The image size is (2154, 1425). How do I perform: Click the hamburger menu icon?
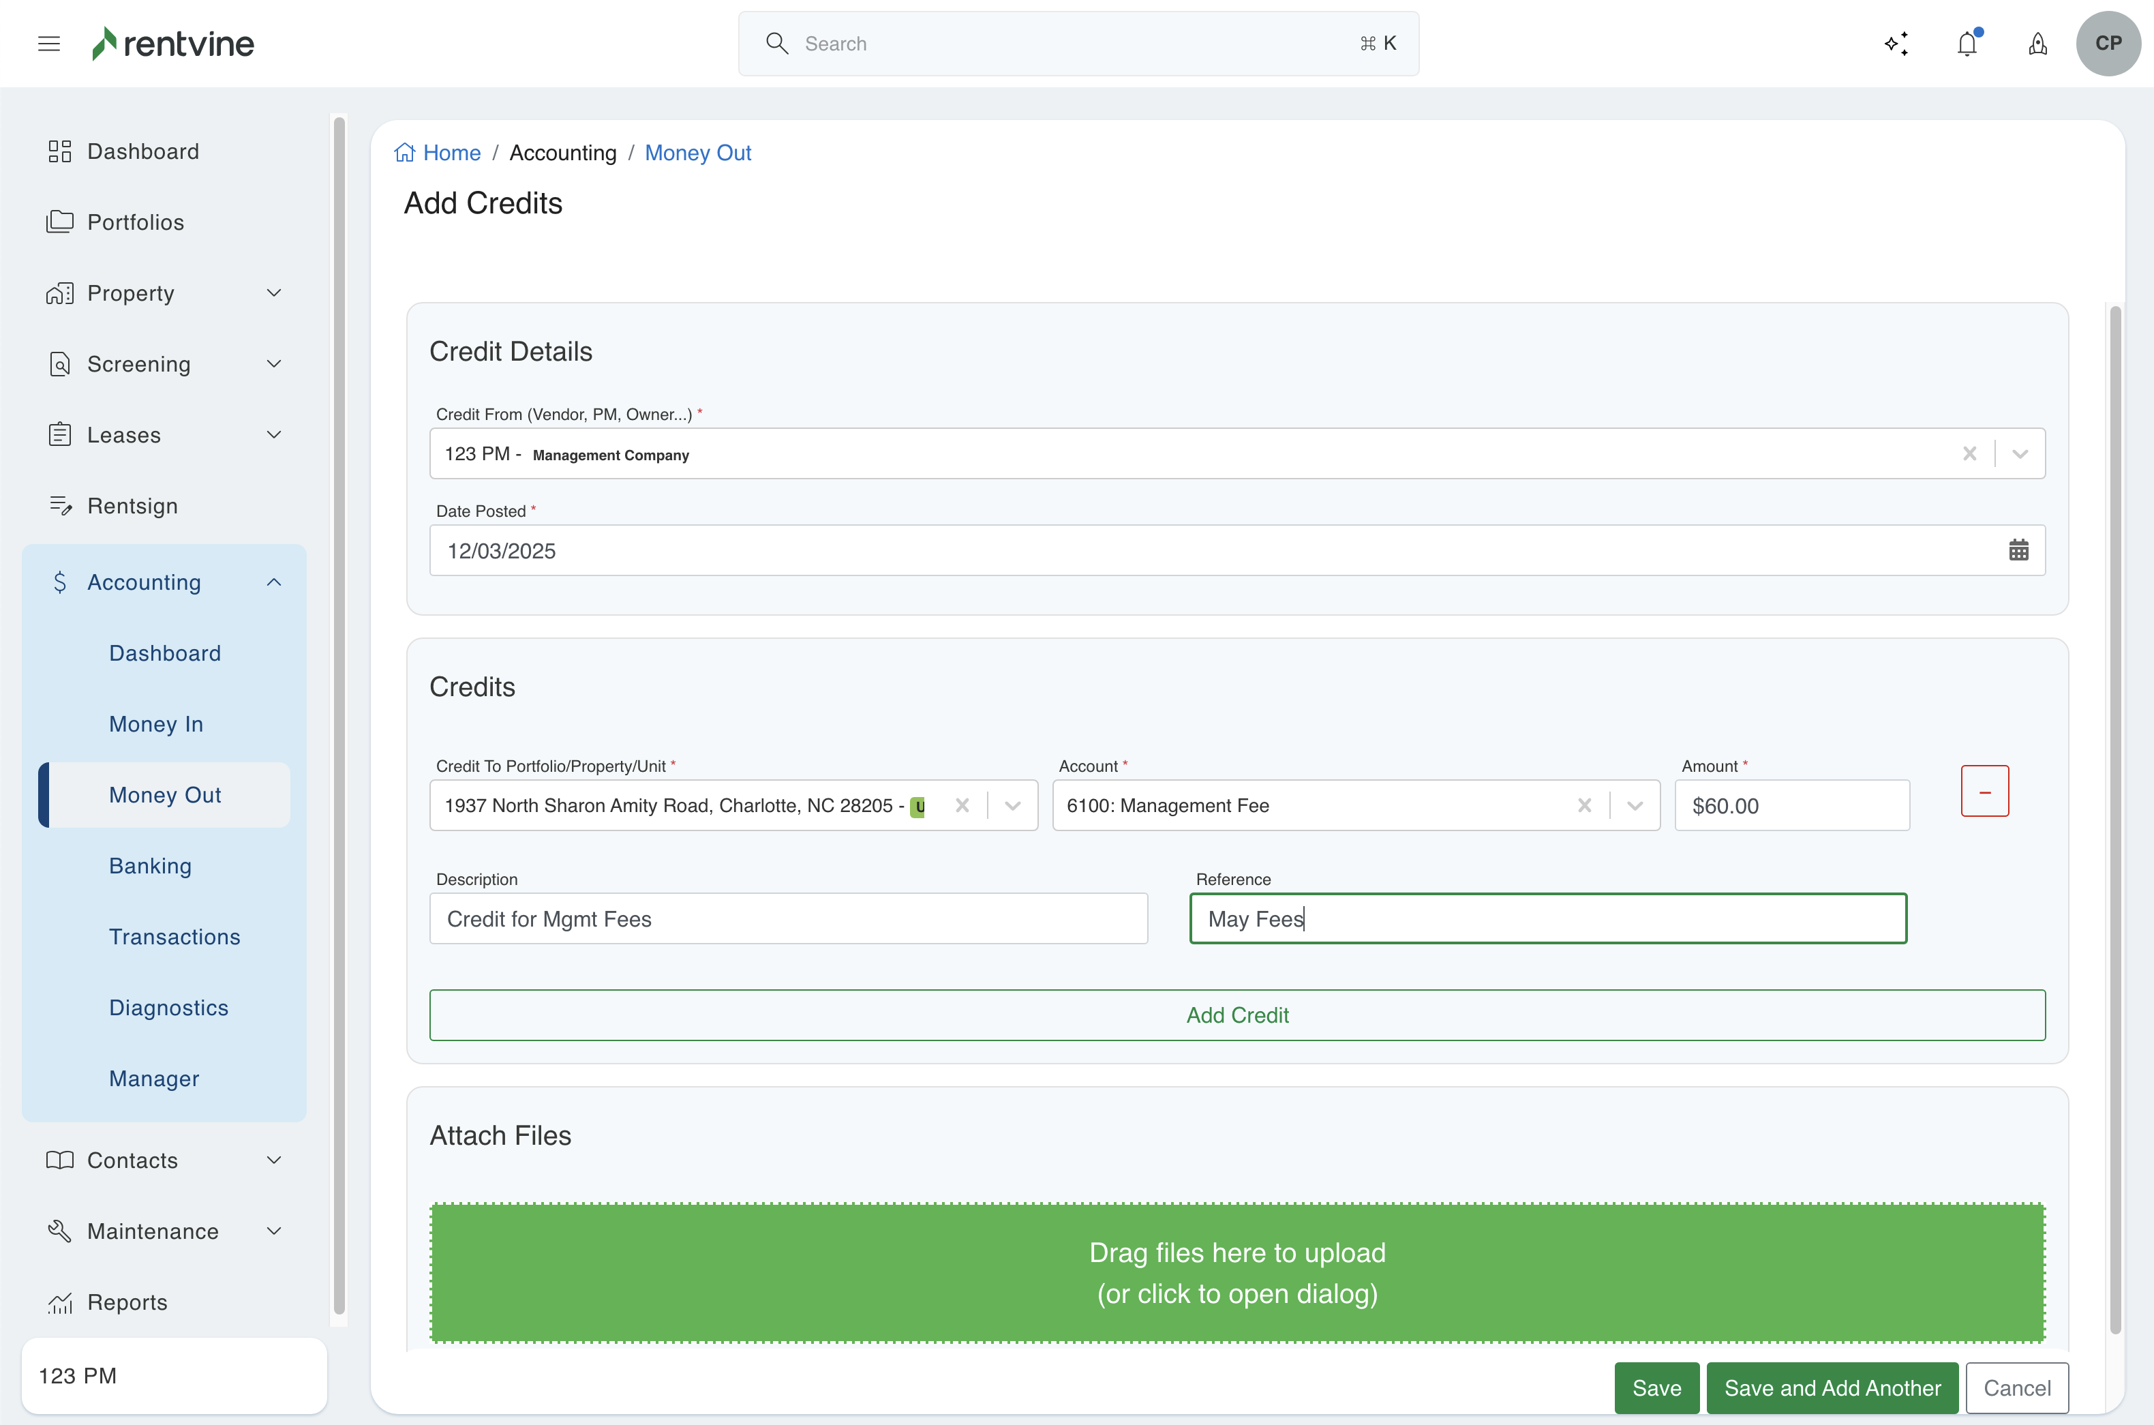(x=49, y=44)
